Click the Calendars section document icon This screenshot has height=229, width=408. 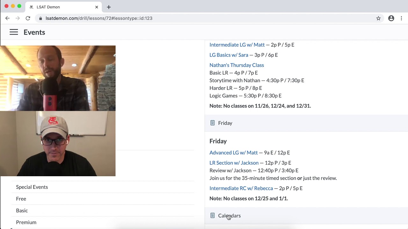tap(213, 215)
